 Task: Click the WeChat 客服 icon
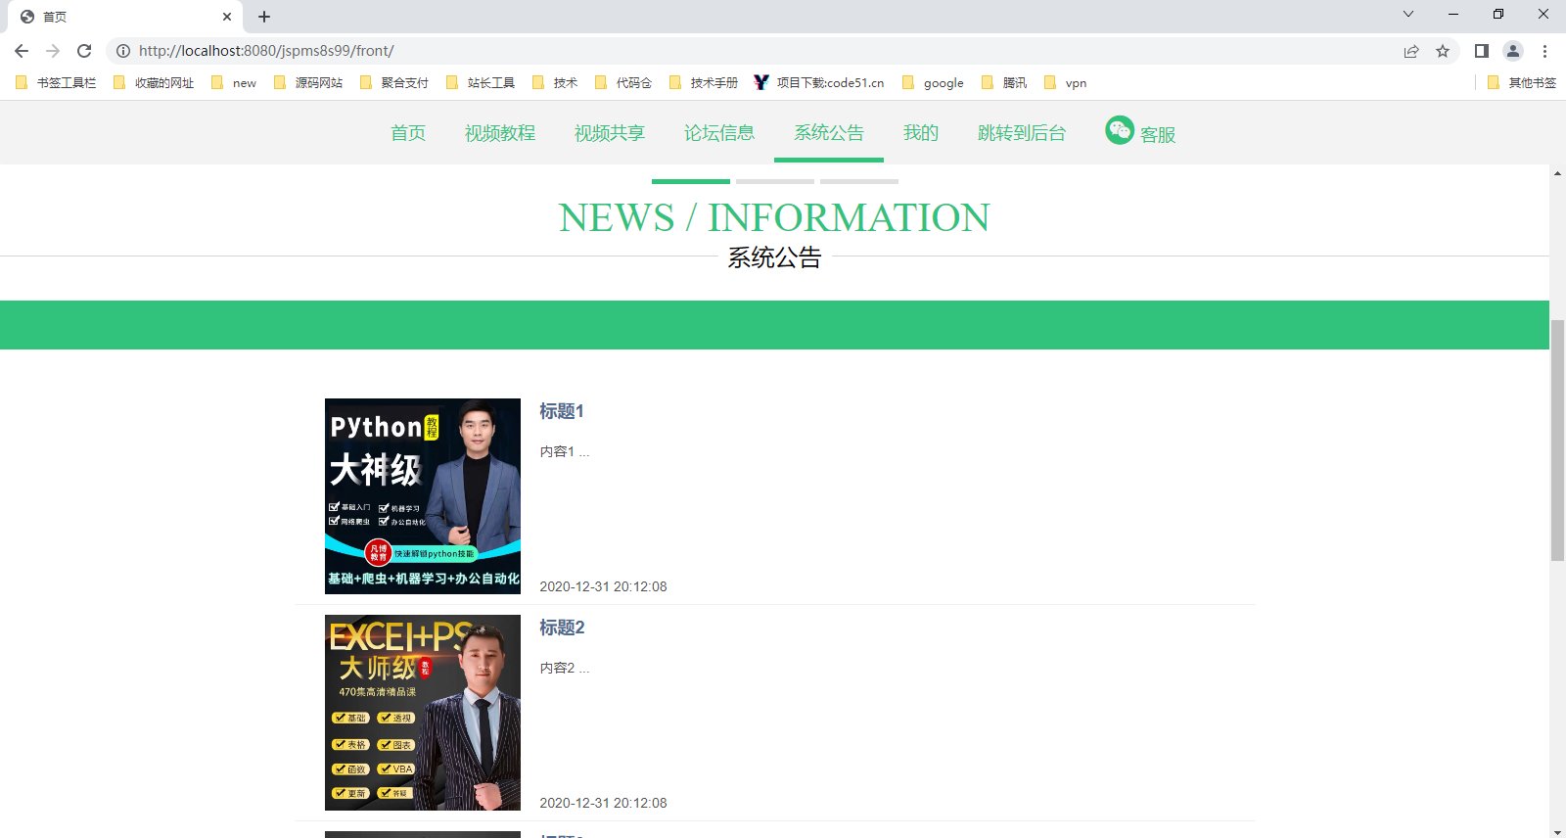coord(1120,130)
